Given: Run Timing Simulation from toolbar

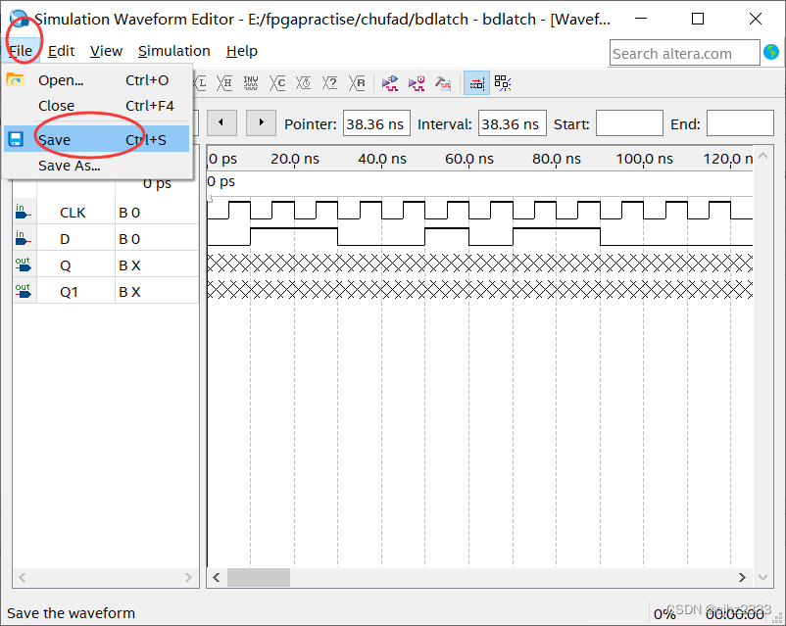Looking at the screenshot, I should (x=417, y=82).
